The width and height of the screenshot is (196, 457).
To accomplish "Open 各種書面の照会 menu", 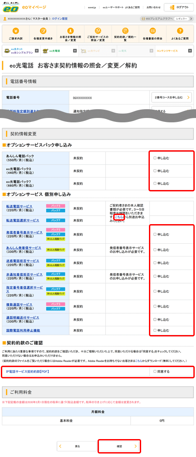I will click(x=152, y=34).
